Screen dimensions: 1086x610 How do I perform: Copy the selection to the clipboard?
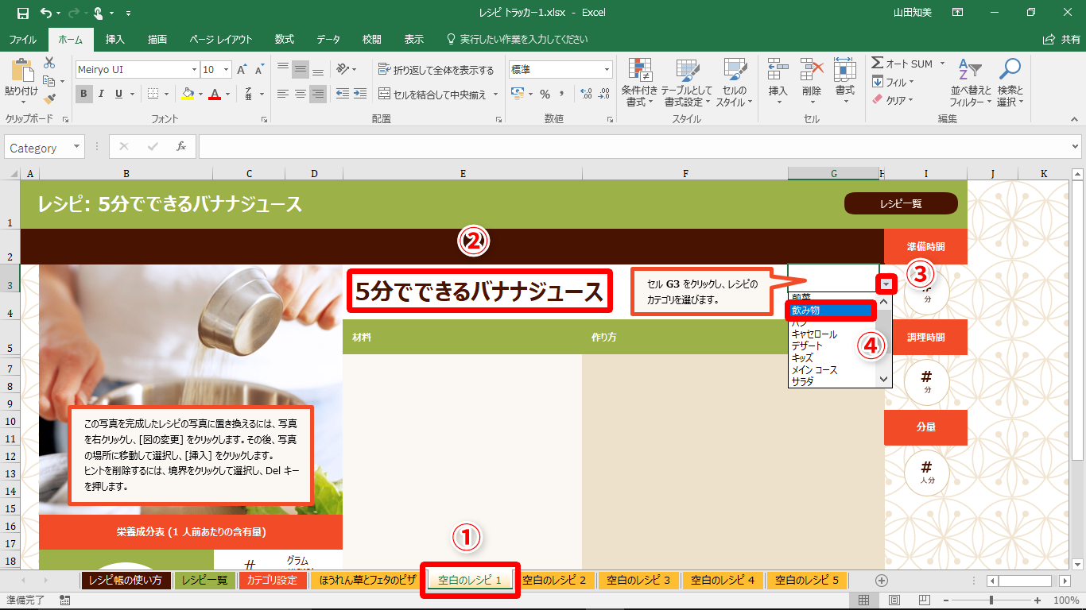click(49, 81)
